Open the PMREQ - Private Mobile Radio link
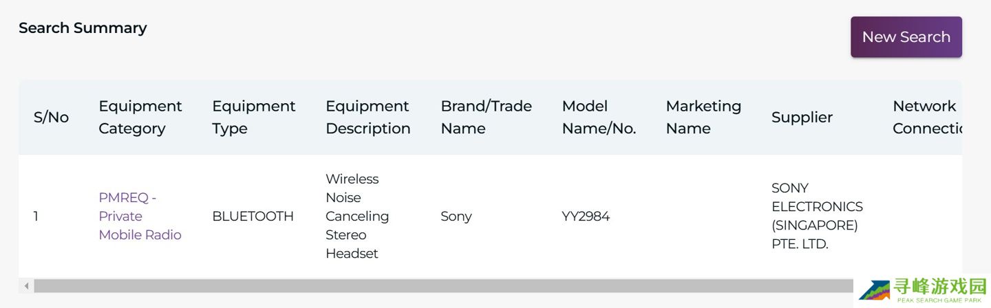 click(140, 216)
